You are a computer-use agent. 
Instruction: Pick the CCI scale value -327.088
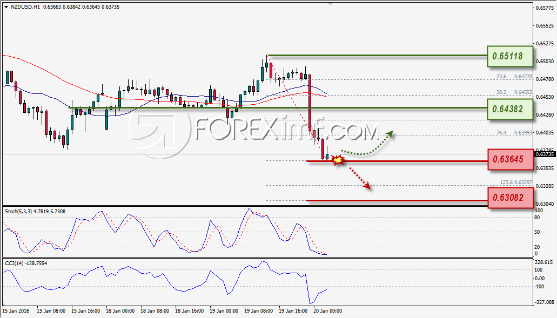(x=545, y=302)
